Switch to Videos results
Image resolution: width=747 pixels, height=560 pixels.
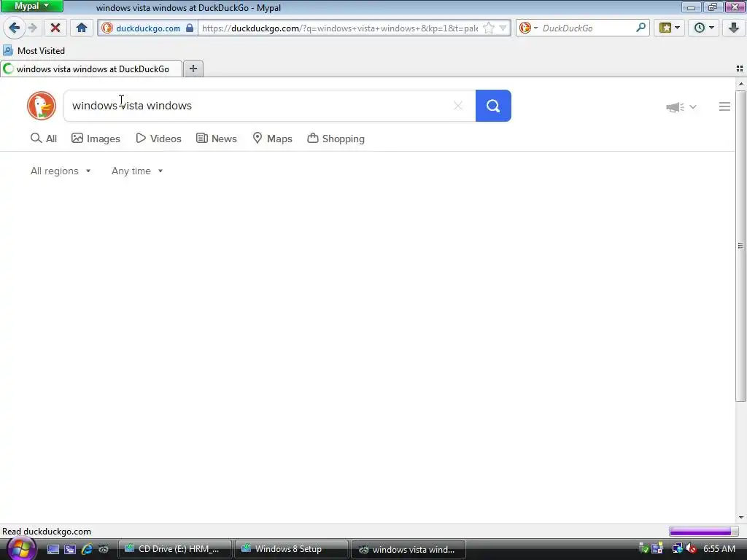158,139
